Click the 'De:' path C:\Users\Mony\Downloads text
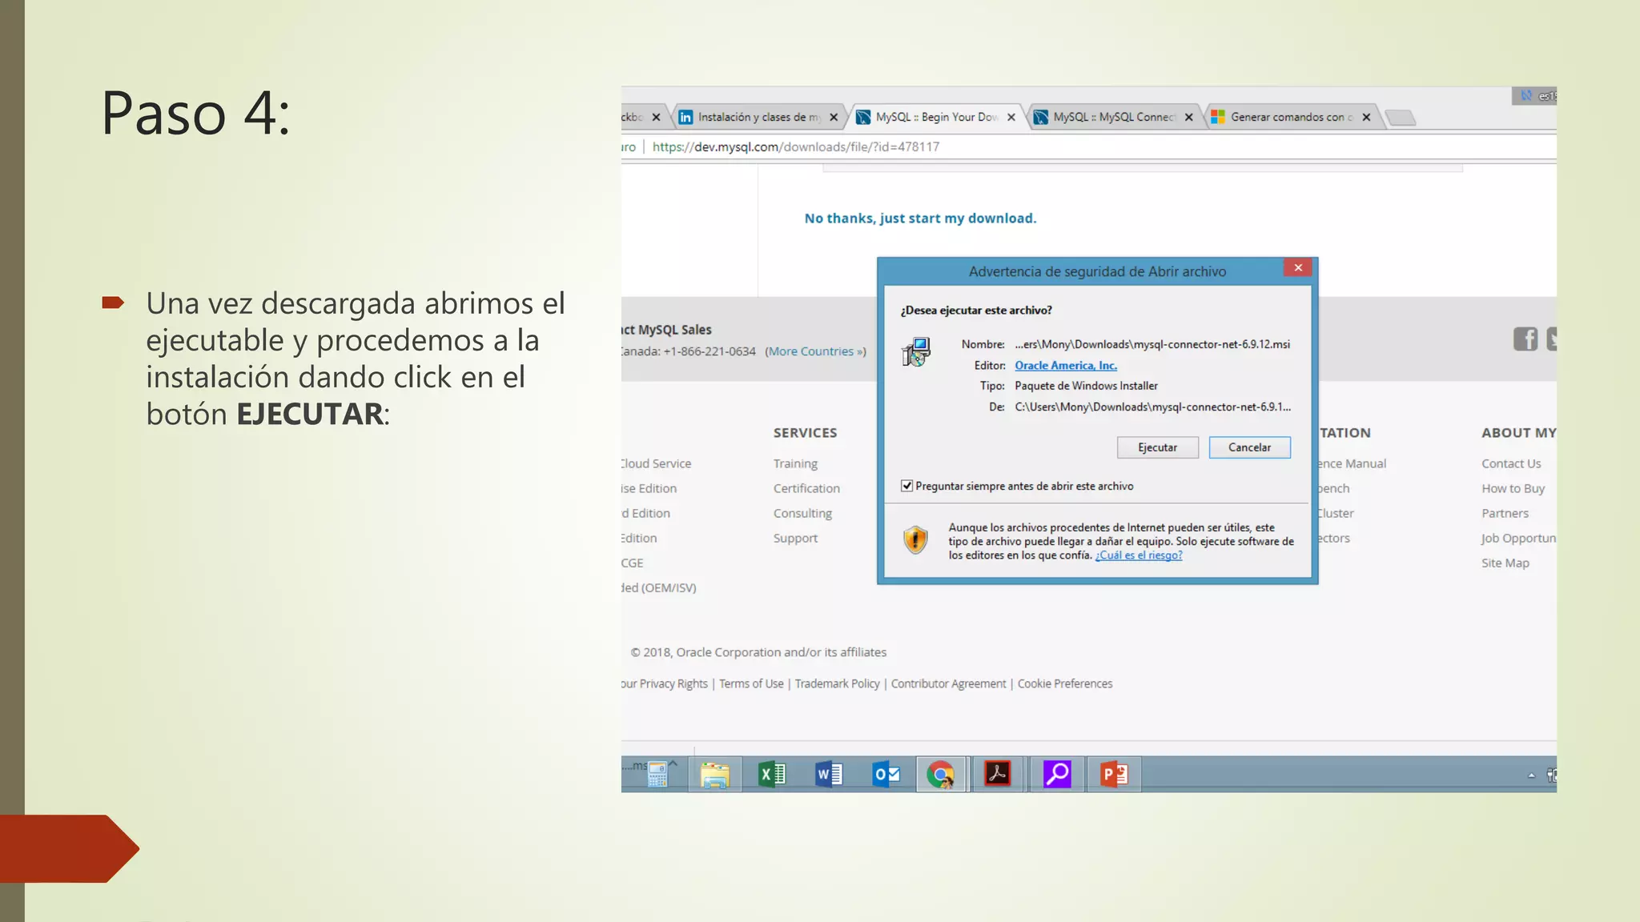The height and width of the screenshot is (922, 1640). click(x=1152, y=407)
